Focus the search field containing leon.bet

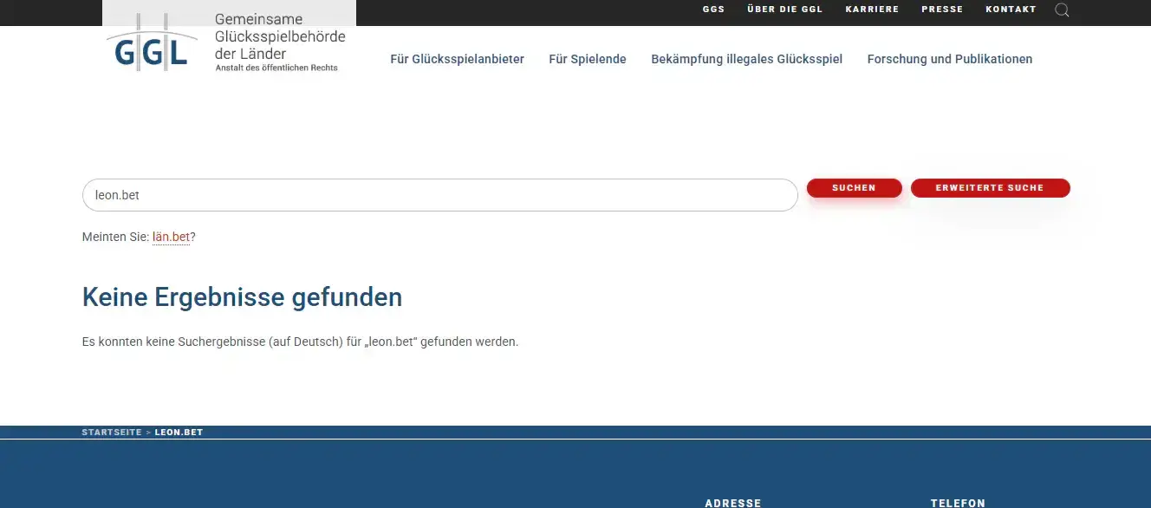pos(439,195)
